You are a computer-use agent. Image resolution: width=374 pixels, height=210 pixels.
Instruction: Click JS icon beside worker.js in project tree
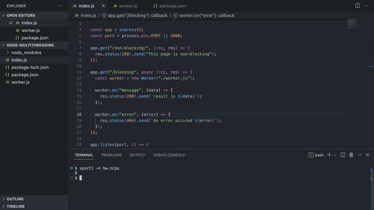point(7,82)
